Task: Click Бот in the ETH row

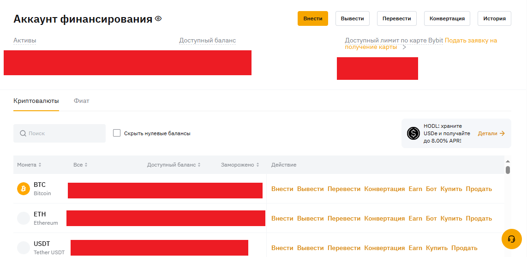Action: [431, 218]
